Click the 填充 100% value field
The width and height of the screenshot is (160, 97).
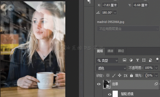149,75
